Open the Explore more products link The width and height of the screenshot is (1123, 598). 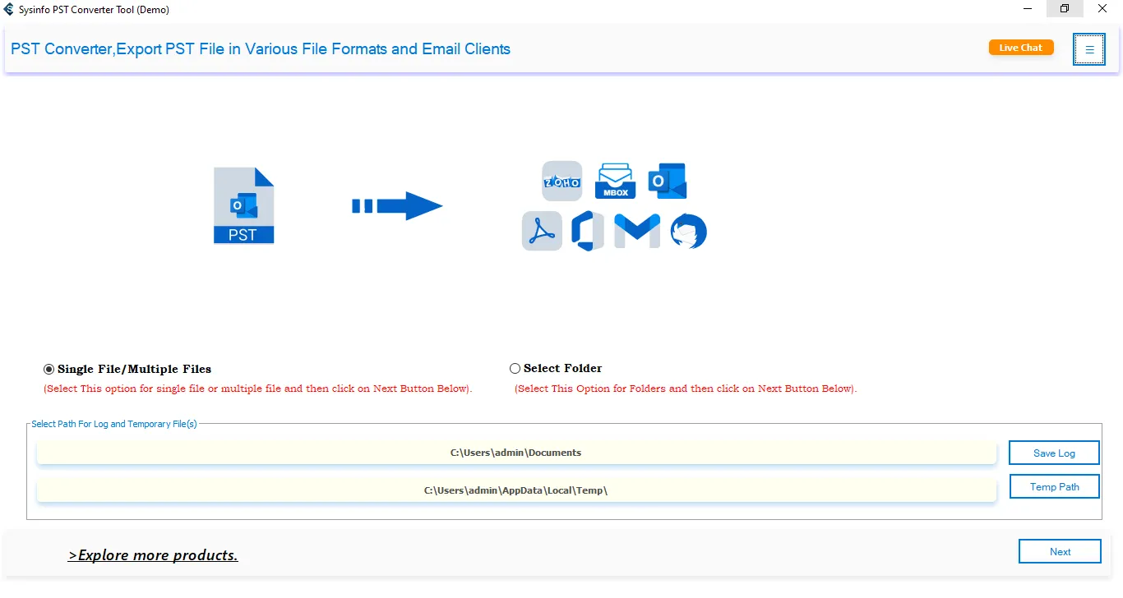click(x=153, y=555)
